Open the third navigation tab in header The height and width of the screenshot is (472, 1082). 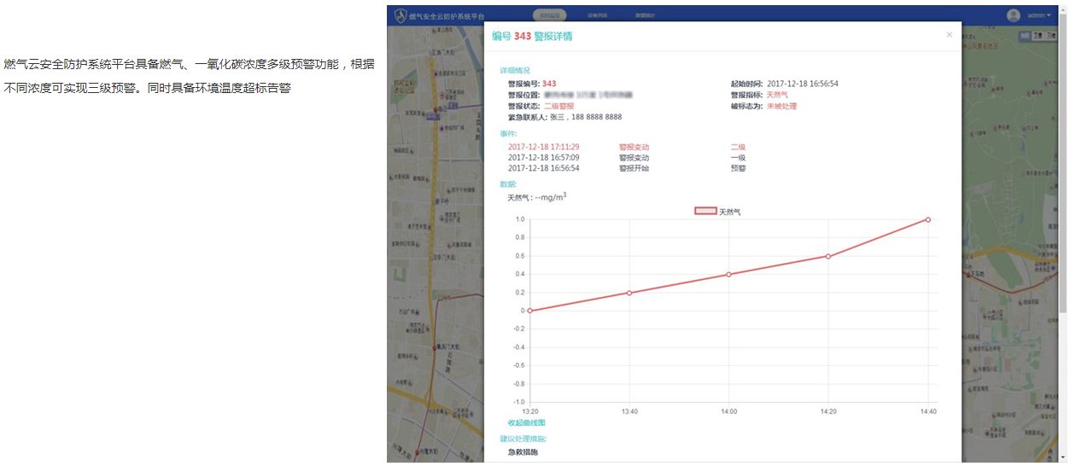(646, 15)
